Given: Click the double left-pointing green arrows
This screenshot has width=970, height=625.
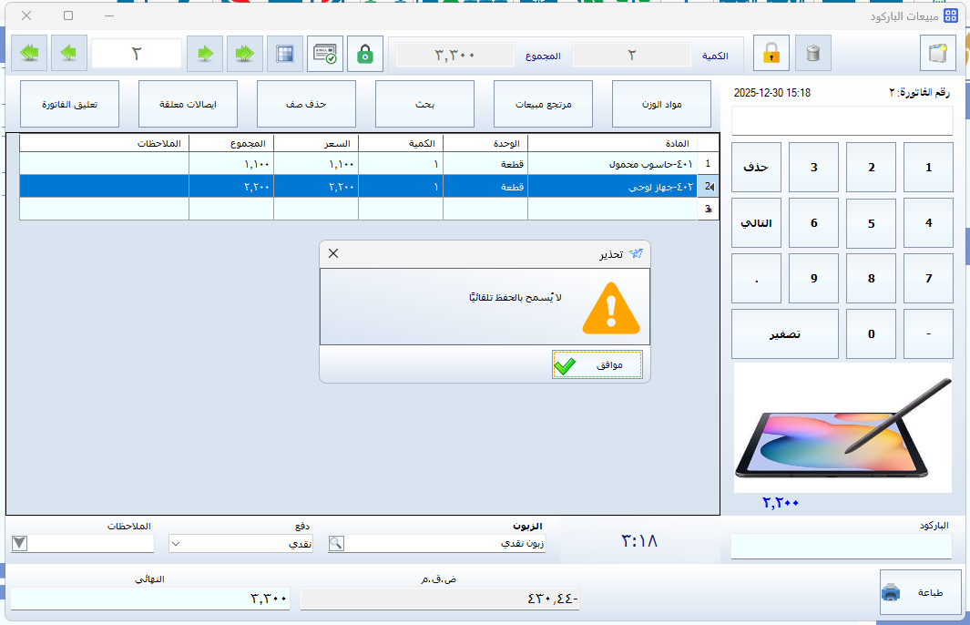Looking at the screenshot, I should 28,54.
